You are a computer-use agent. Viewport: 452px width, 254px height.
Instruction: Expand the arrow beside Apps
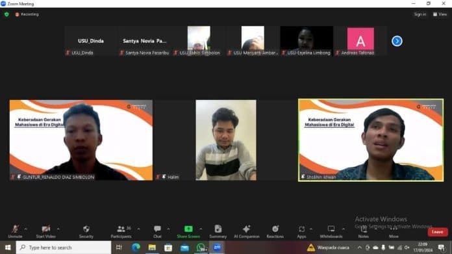click(311, 229)
